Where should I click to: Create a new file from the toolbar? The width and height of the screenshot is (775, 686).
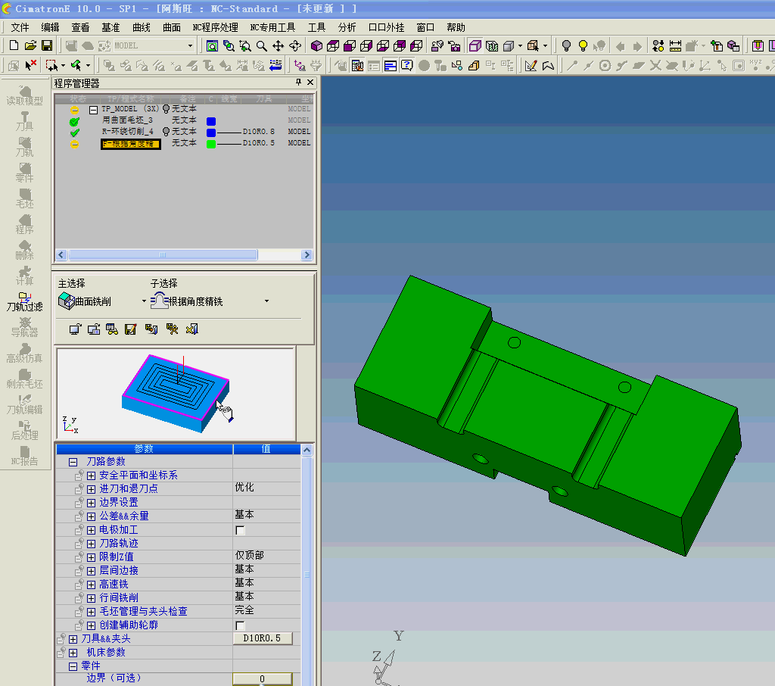(14, 46)
